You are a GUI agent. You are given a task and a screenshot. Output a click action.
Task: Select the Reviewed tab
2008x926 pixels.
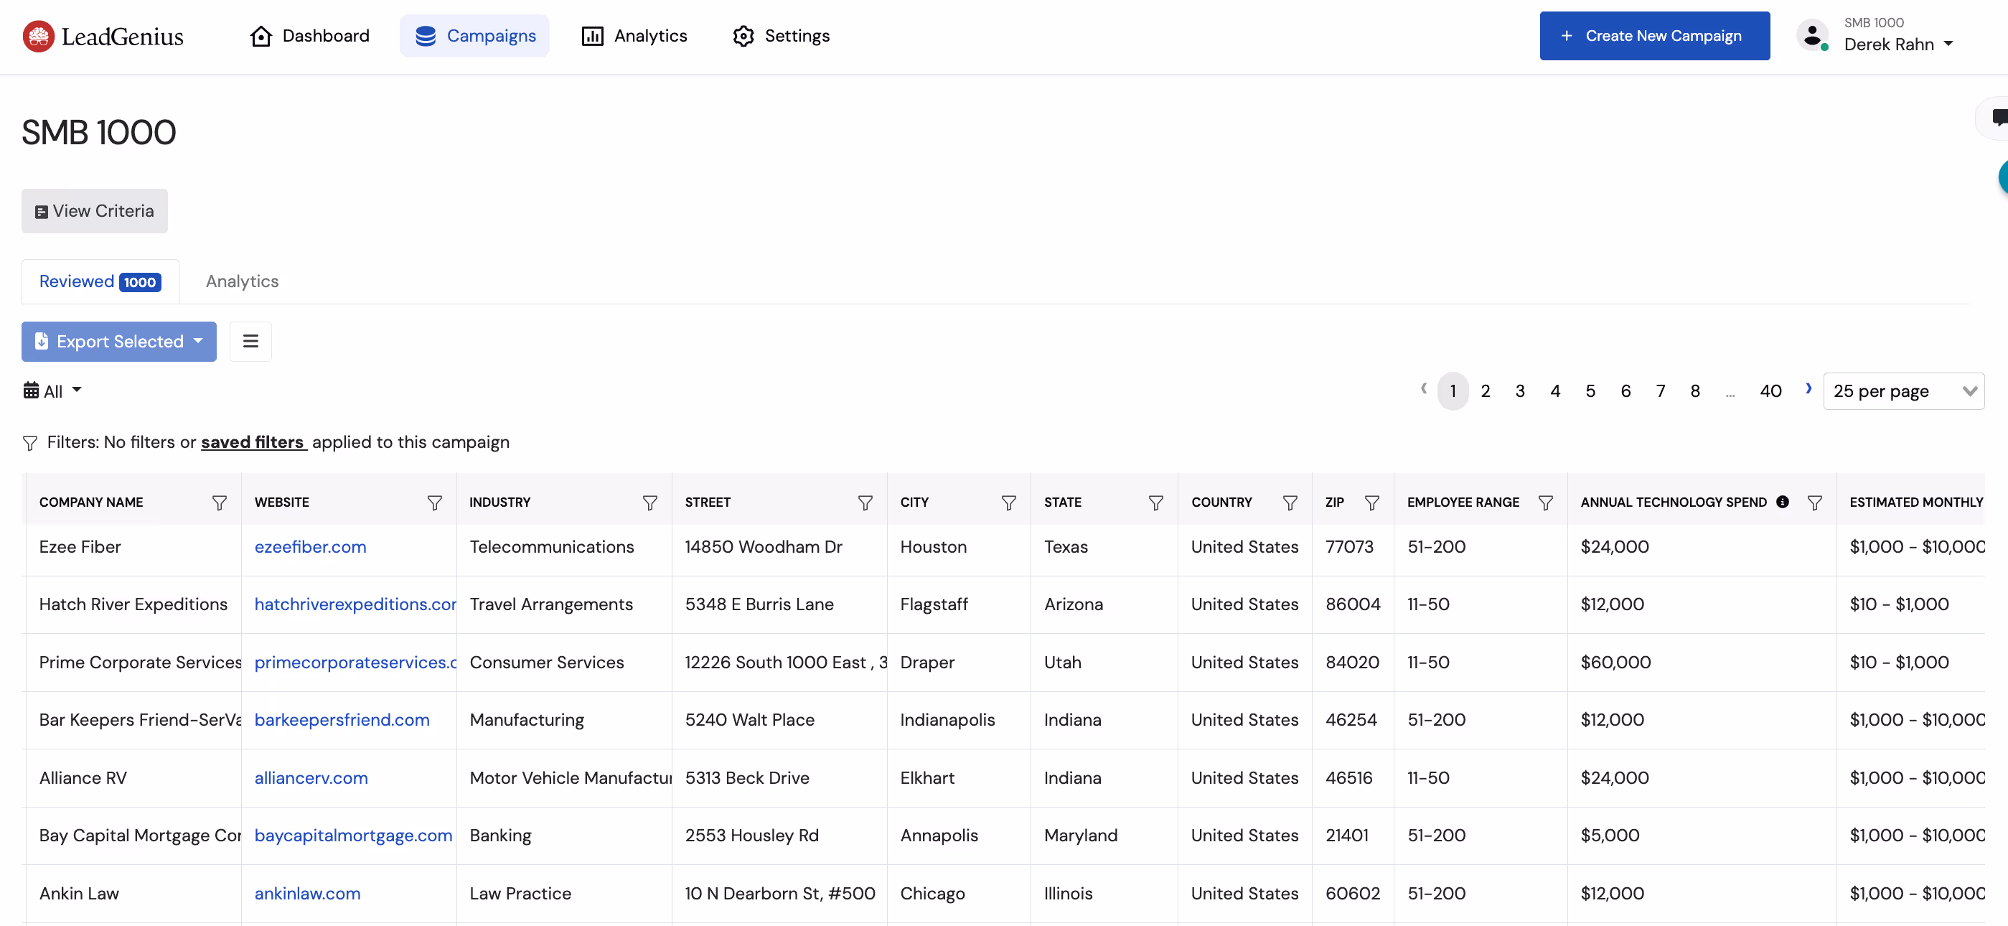coord(100,281)
